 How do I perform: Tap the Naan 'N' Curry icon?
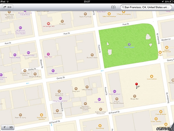coord(20,115)
